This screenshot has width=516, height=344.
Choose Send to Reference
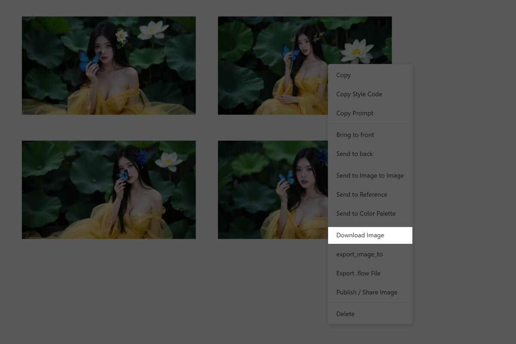[362, 194]
